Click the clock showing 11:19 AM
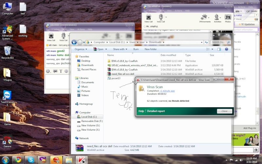262x164 pixels. coord(251,158)
